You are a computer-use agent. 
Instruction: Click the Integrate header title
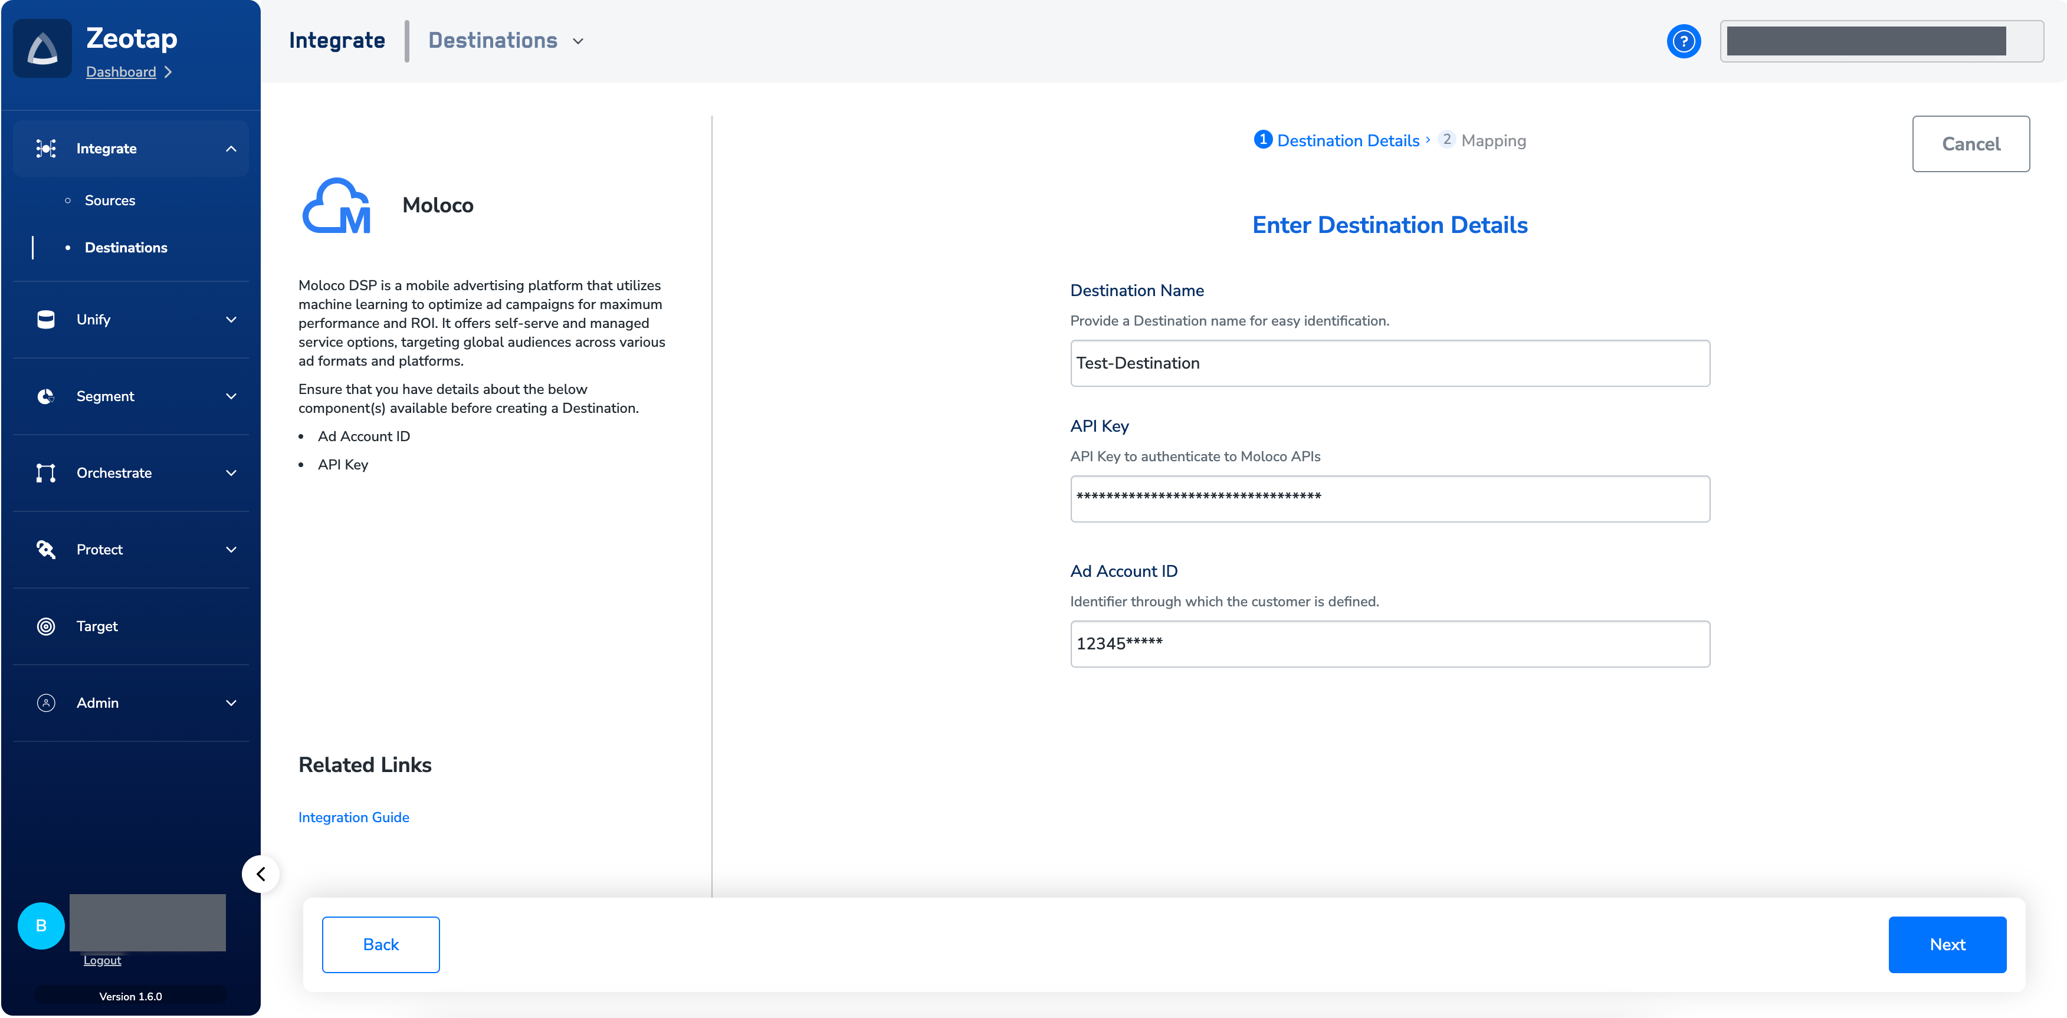tap(337, 41)
